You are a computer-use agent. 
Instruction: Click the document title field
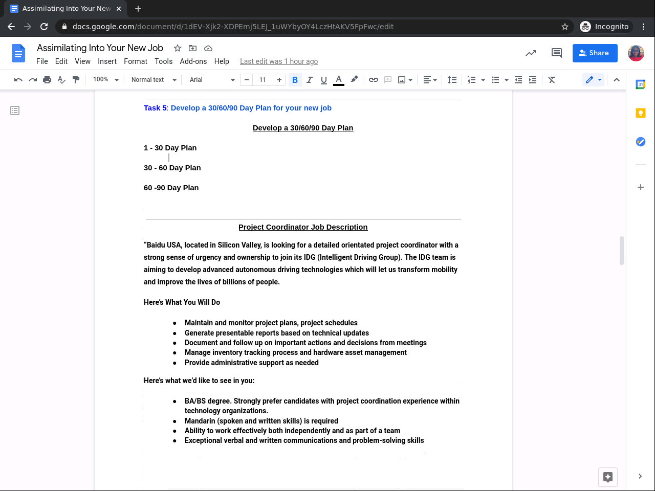pyautogui.click(x=100, y=48)
